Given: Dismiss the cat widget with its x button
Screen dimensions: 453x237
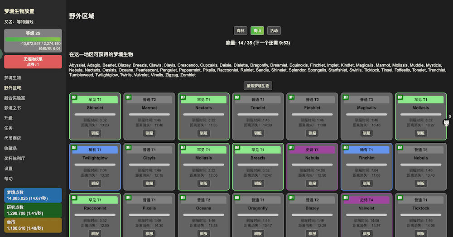Looking at the screenshot, I should pyautogui.click(x=450, y=116).
